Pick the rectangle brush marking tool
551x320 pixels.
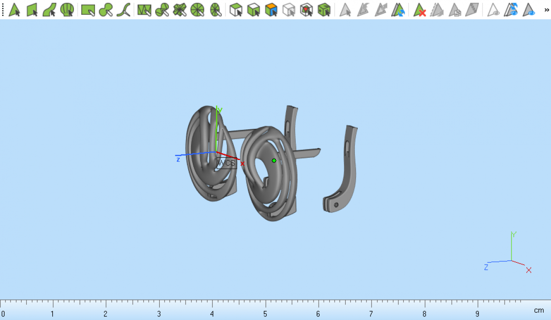tap(88, 10)
